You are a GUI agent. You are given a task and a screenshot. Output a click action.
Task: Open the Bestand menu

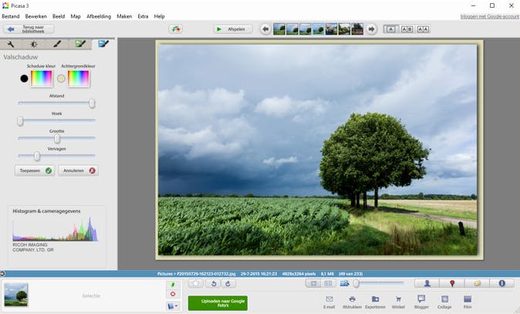pyautogui.click(x=11, y=16)
